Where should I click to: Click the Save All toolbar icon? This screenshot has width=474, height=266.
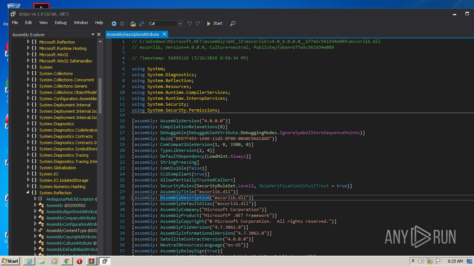point(141,23)
